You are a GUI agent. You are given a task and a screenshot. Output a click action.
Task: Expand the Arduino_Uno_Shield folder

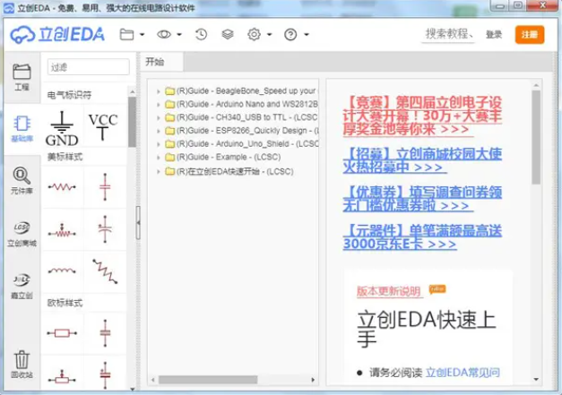(x=158, y=144)
